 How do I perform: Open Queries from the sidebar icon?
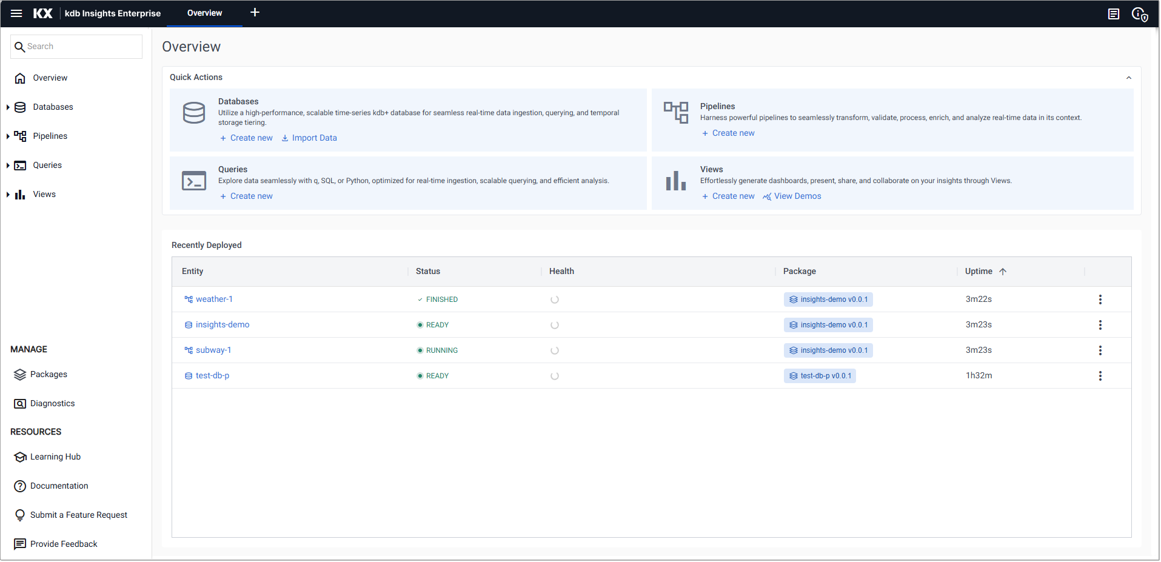point(20,165)
